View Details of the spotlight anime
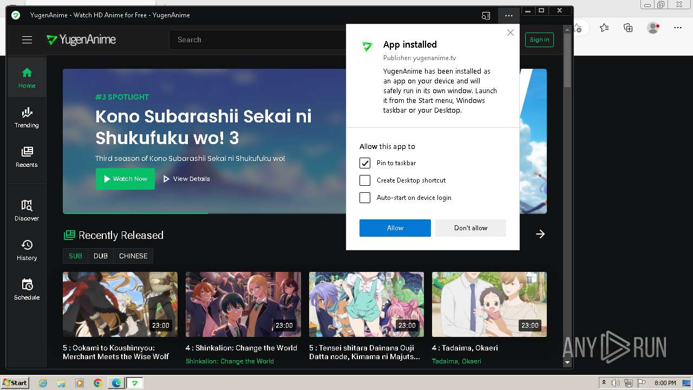 186,179
